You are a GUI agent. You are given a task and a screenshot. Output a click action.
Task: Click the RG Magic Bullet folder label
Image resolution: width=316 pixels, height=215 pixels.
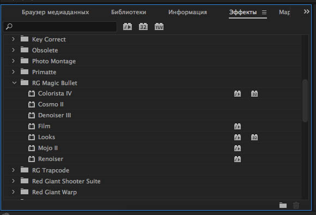(x=54, y=83)
